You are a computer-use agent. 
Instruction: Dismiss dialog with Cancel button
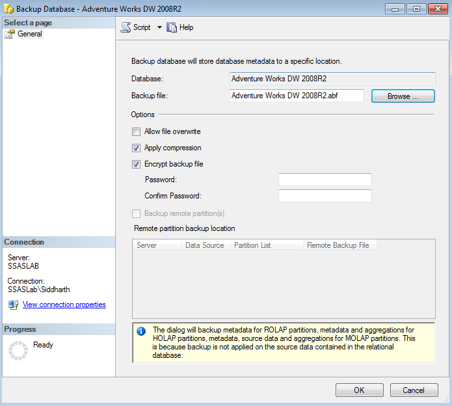tap(414, 390)
